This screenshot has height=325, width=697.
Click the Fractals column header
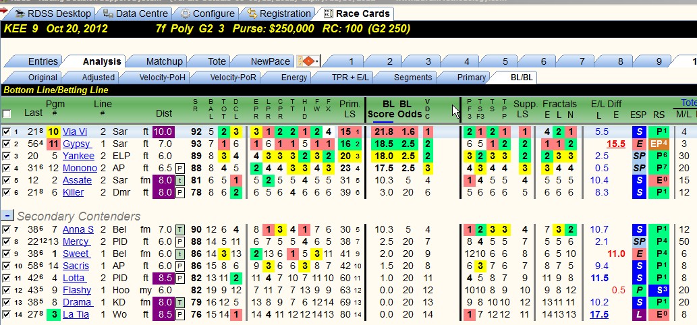pos(559,104)
